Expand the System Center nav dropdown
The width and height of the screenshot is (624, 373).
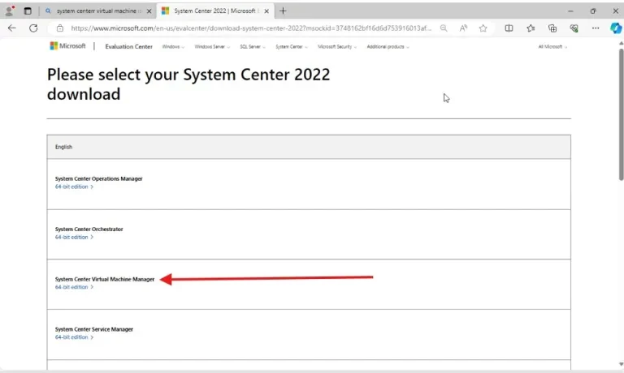click(x=292, y=46)
